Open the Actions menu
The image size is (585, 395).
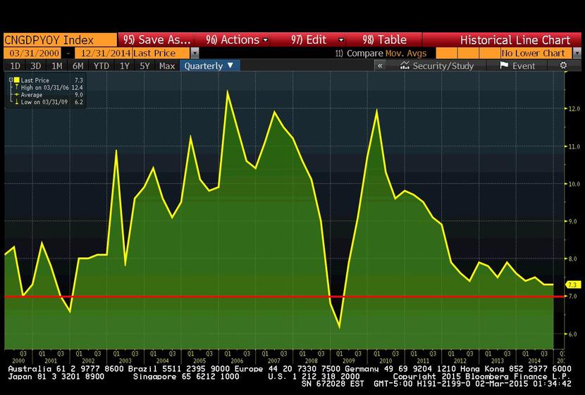coord(236,40)
